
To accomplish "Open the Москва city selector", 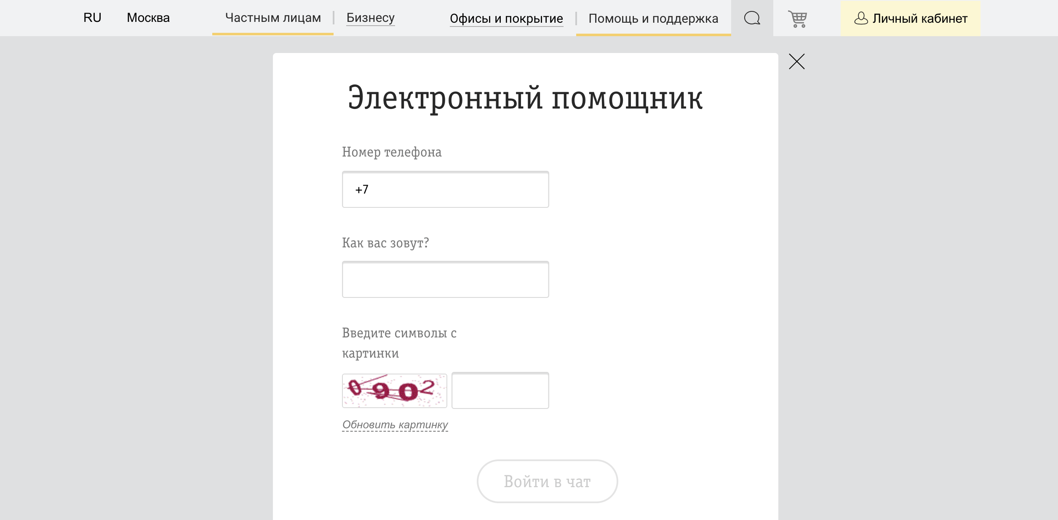I will tap(148, 17).
